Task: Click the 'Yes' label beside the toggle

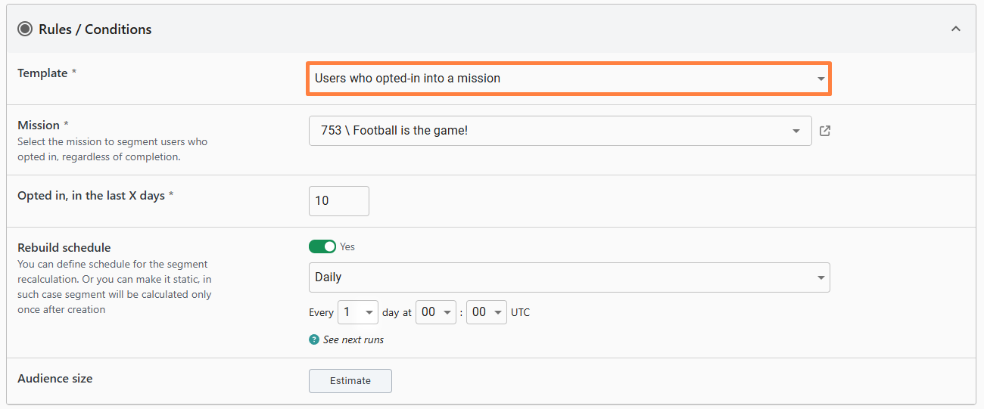Action: [x=347, y=246]
